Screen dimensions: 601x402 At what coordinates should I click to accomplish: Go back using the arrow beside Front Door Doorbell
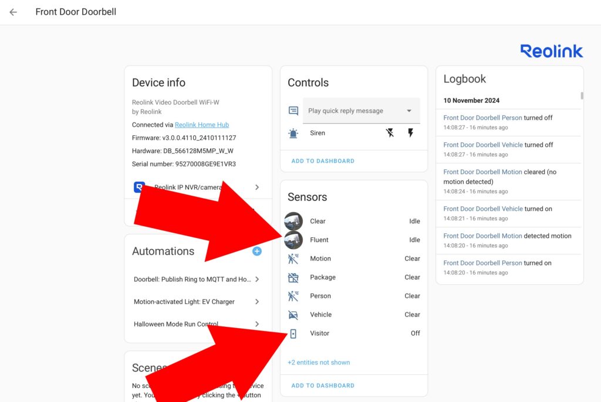[x=13, y=12]
